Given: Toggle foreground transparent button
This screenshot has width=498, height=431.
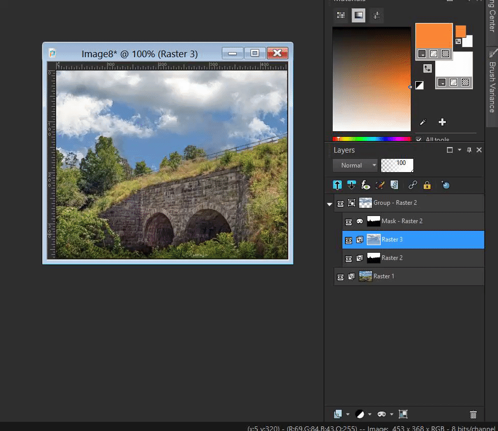Looking at the screenshot, I should tap(445, 54).
